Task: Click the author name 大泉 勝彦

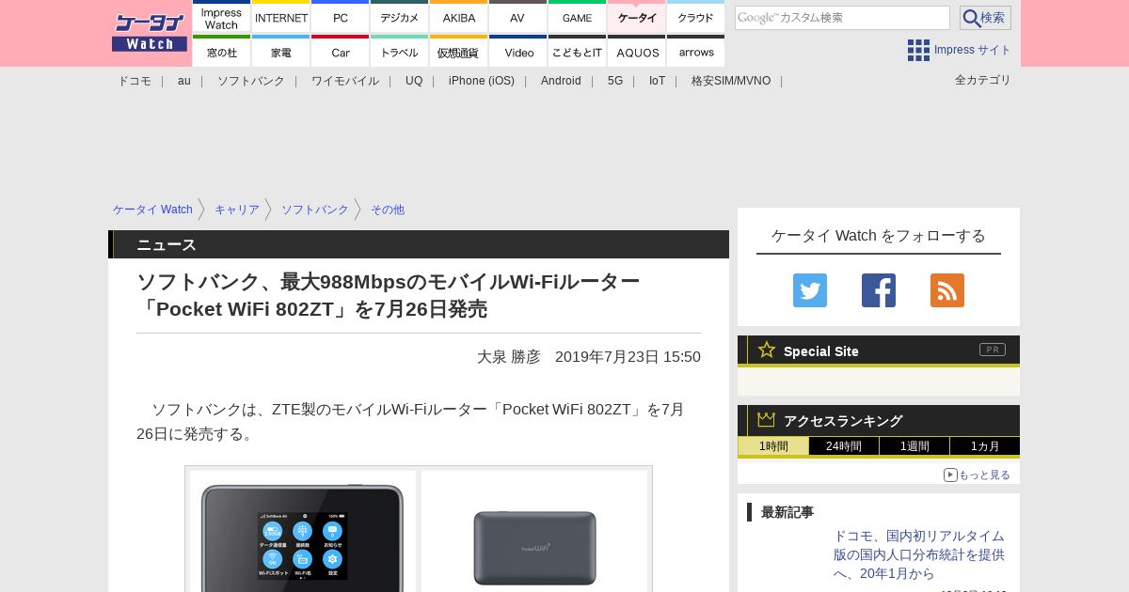Action: (509, 357)
